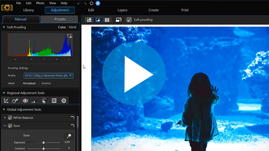269x151 pixels.
Task: Switch to single photo viewer mode
Action: (x=98, y=20)
